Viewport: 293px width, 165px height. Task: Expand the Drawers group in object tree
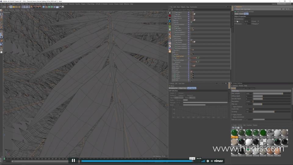174,36
